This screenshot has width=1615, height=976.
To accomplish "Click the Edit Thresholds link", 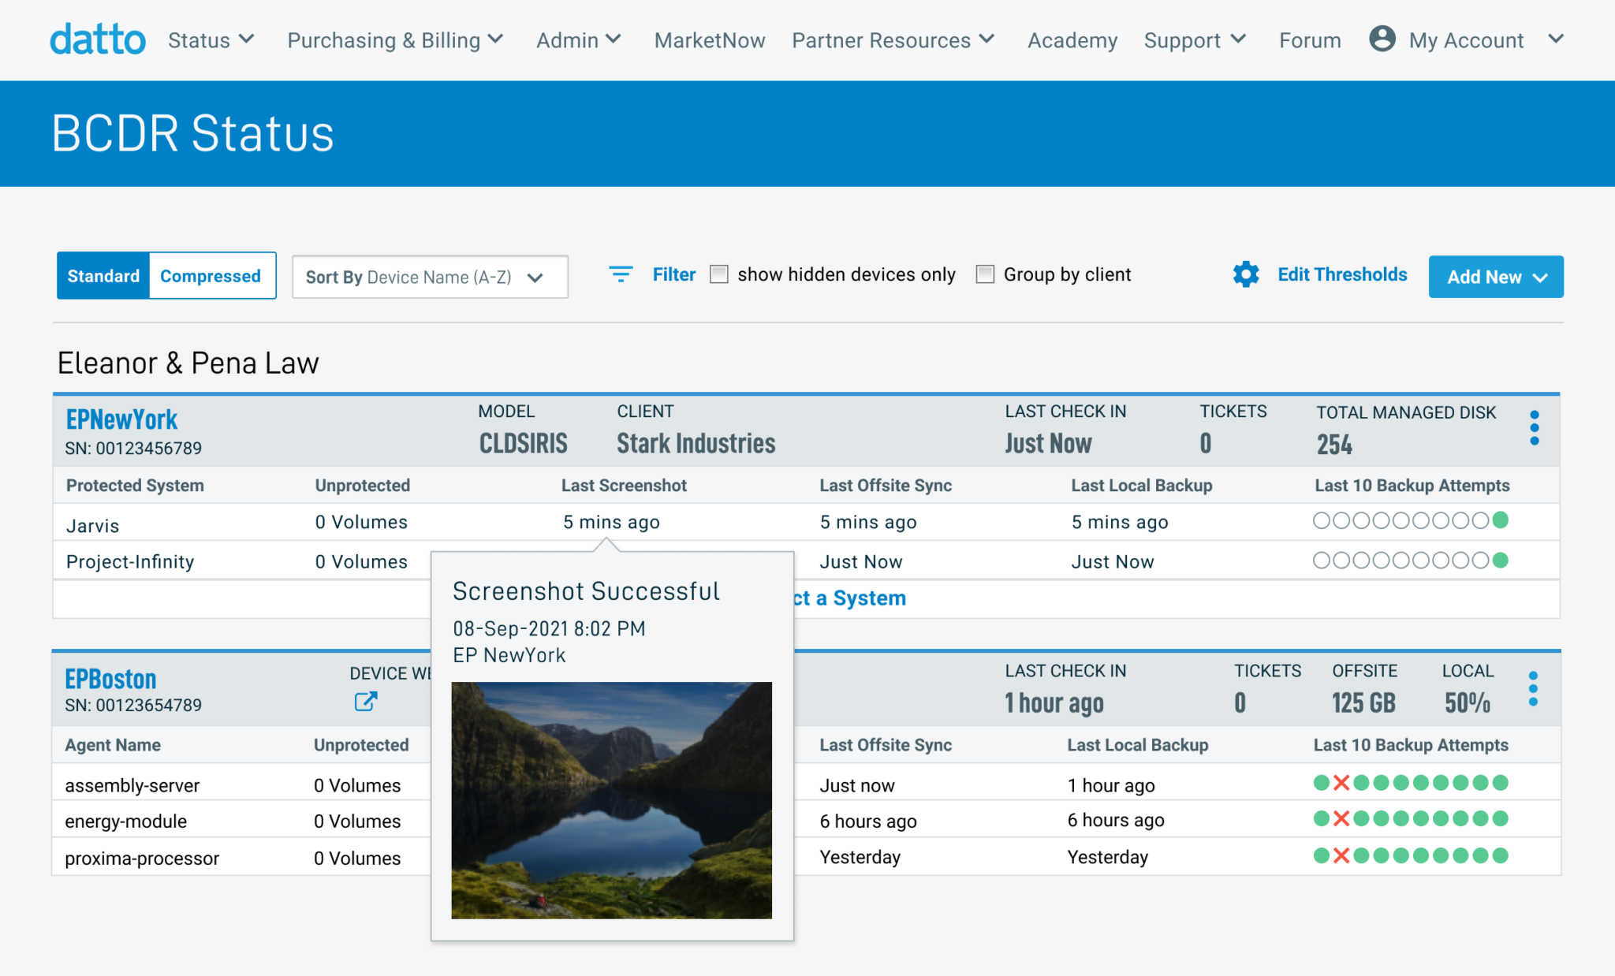I will 1342,274.
